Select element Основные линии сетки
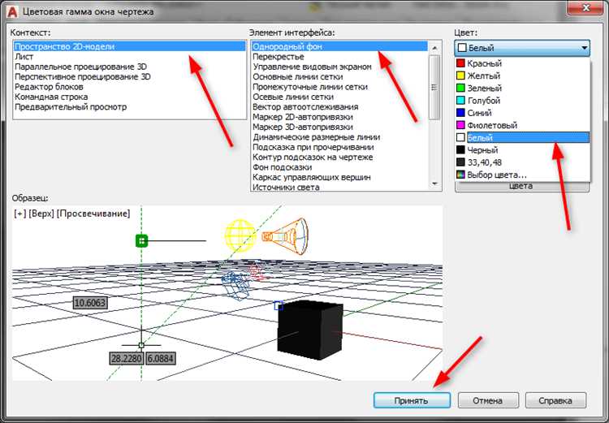 pyautogui.click(x=340, y=77)
